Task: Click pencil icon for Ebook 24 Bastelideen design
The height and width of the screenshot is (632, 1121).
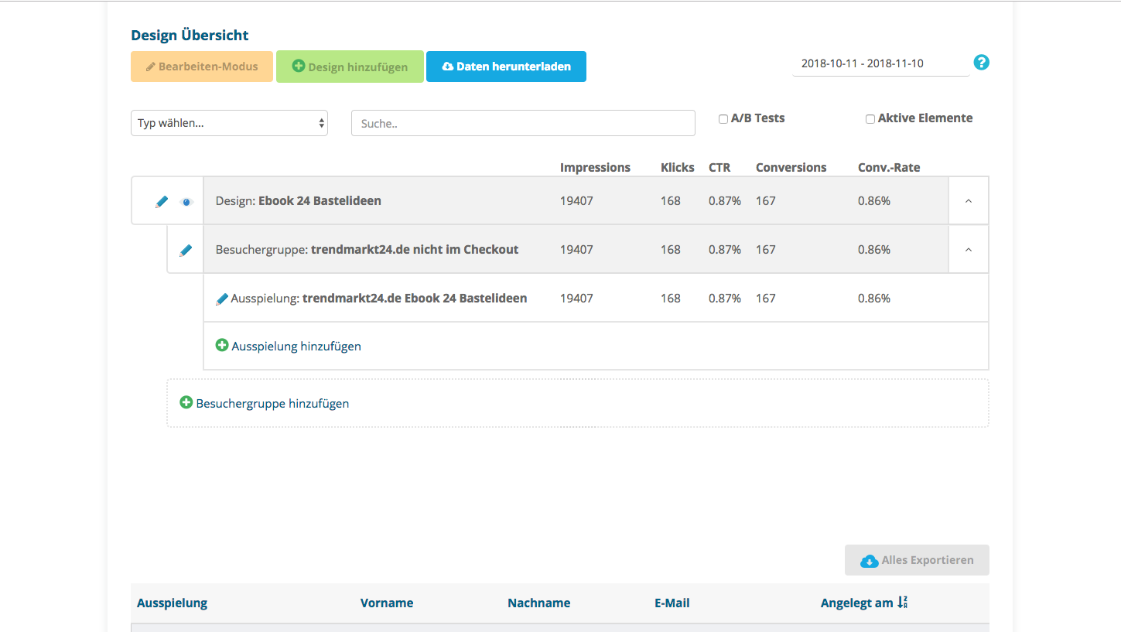Action: pyautogui.click(x=162, y=202)
